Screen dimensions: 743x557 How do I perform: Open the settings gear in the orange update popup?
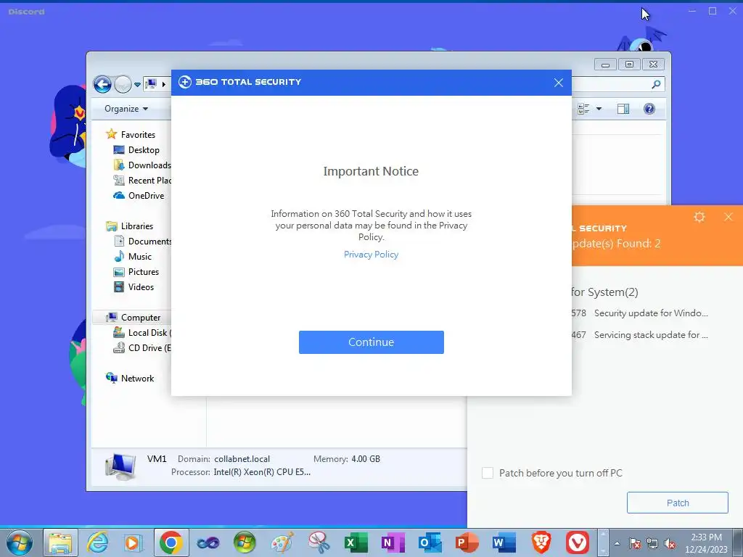(699, 217)
